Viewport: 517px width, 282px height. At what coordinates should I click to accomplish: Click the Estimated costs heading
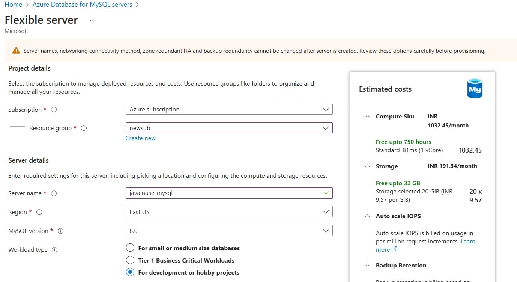tap(385, 89)
